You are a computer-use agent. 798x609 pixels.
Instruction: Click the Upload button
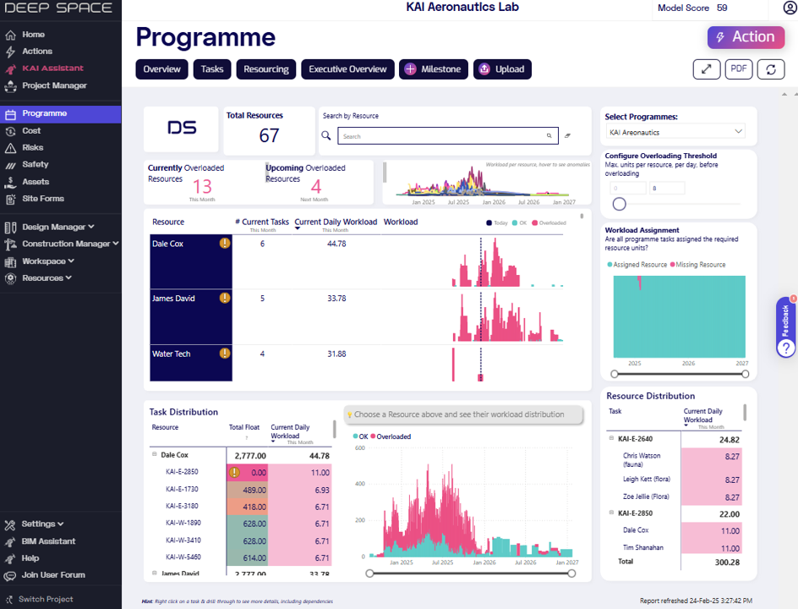[x=502, y=69]
